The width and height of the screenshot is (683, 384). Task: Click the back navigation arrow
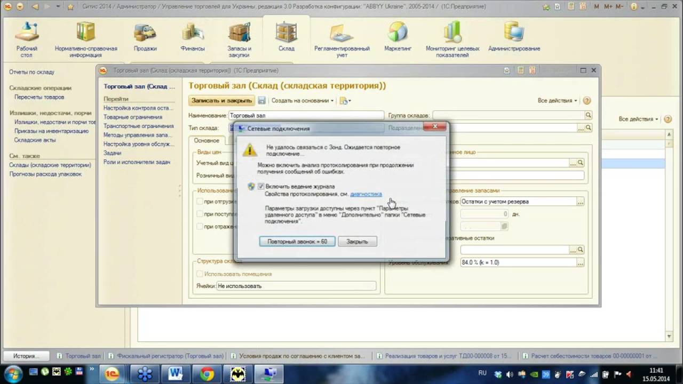click(35, 6)
